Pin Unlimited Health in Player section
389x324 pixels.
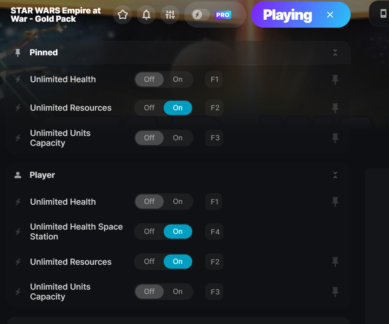pyautogui.click(x=335, y=202)
